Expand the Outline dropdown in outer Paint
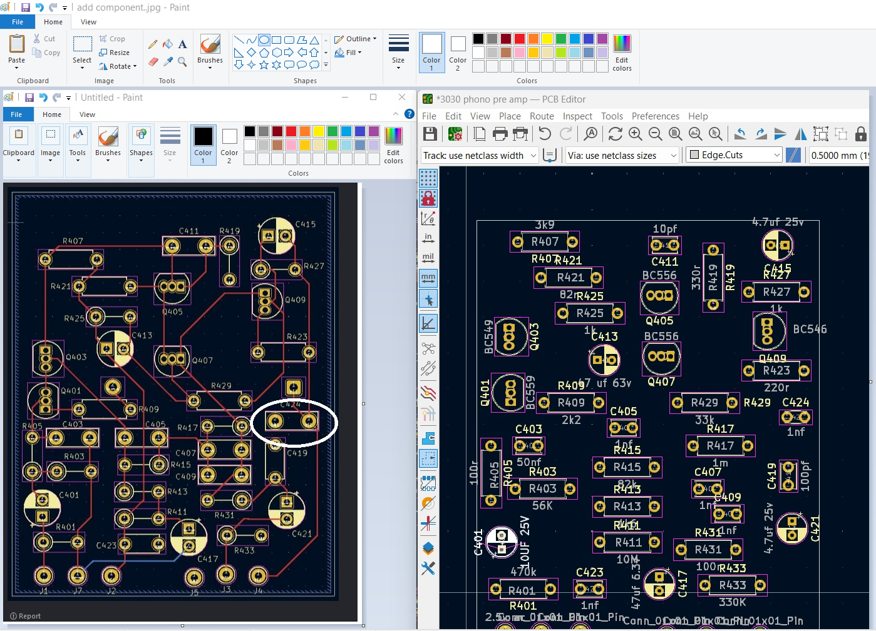Image resolution: width=876 pixels, height=631 pixels. 356,39
